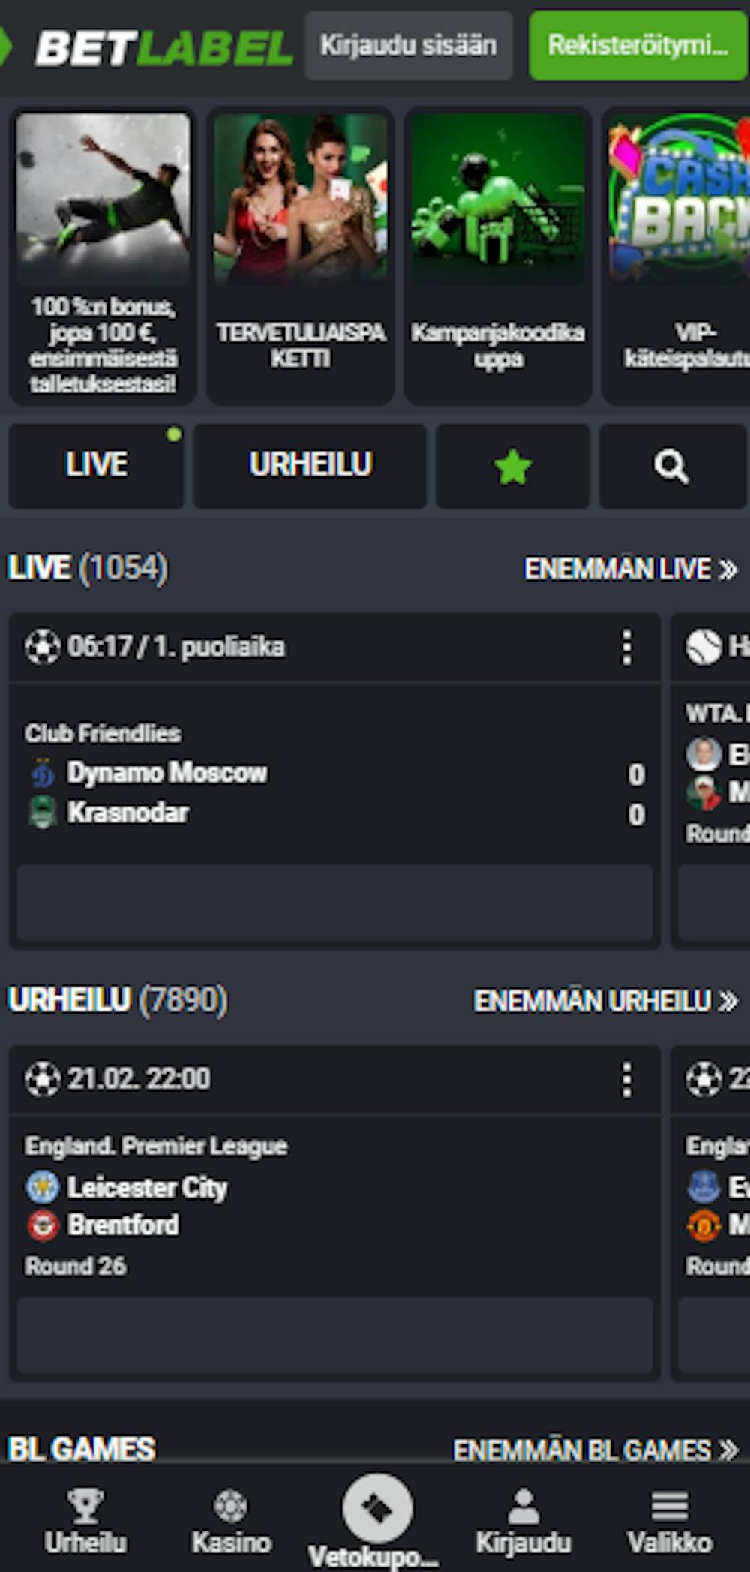Image resolution: width=750 pixels, height=1572 pixels.
Task: Switch to the URHEILU tab
Action: 310,466
